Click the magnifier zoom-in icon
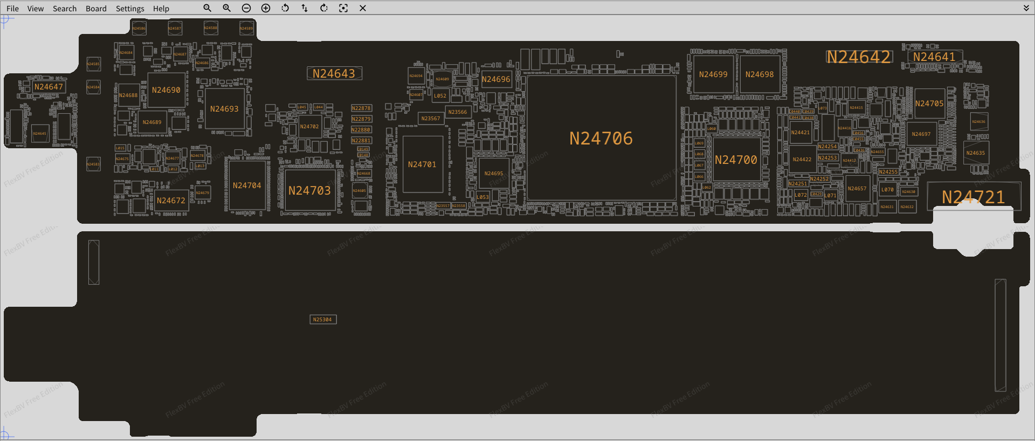Screen dimensions: 1035x441 point(226,8)
